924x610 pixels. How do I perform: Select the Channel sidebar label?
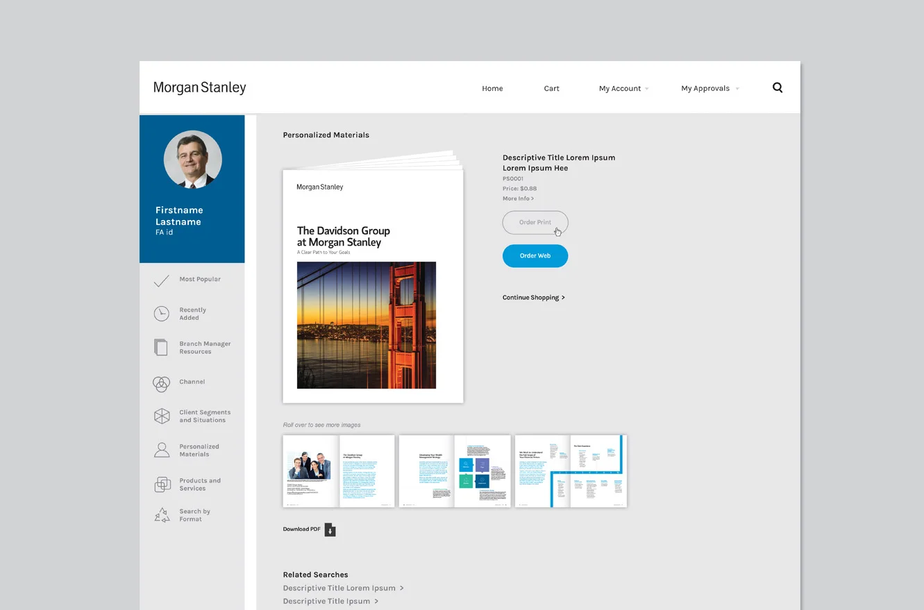click(192, 382)
